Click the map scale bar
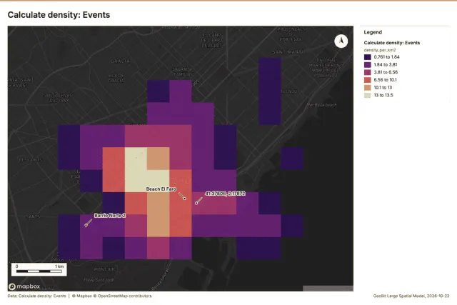457x305 pixels. pyautogui.click(x=39, y=269)
